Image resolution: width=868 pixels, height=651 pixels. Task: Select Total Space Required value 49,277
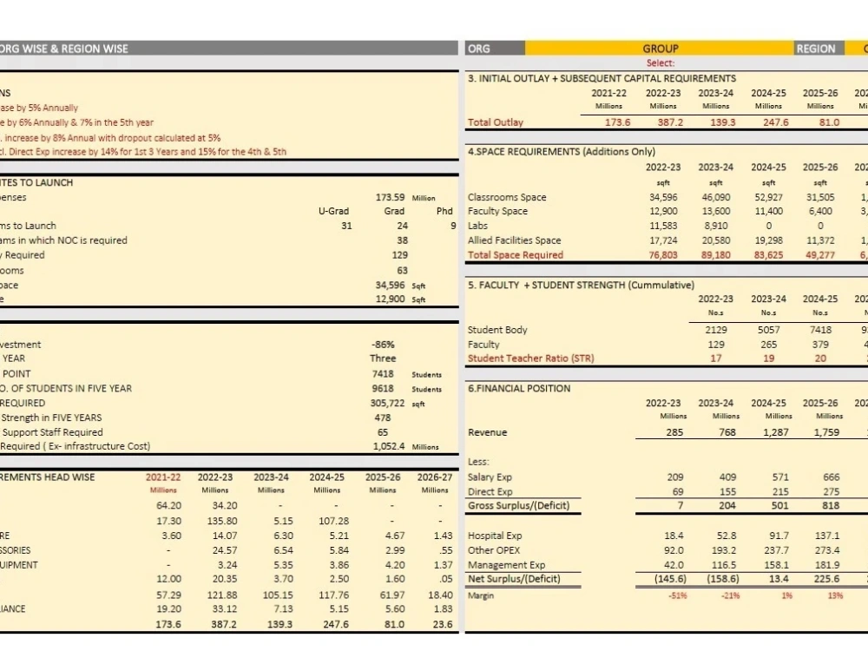tap(820, 254)
